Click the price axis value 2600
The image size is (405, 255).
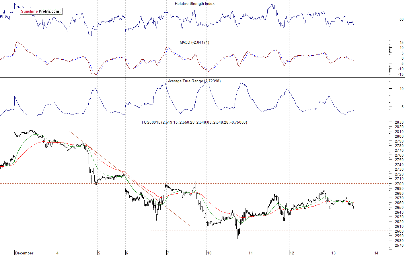(399, 231)
